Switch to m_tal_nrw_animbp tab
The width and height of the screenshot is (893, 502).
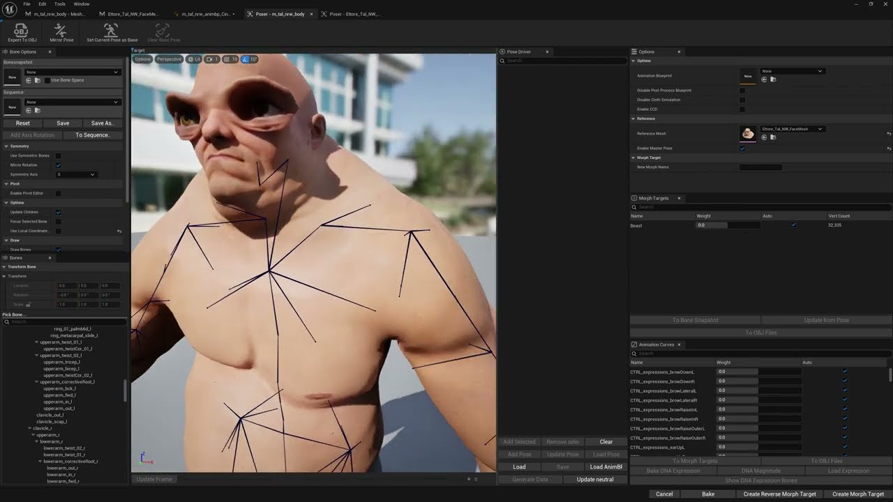pos(204,14)
